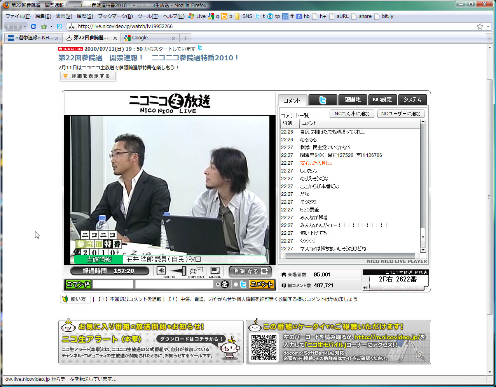Open the ファイル(F) menu
The image size is (496, 387).
point(18,16)
